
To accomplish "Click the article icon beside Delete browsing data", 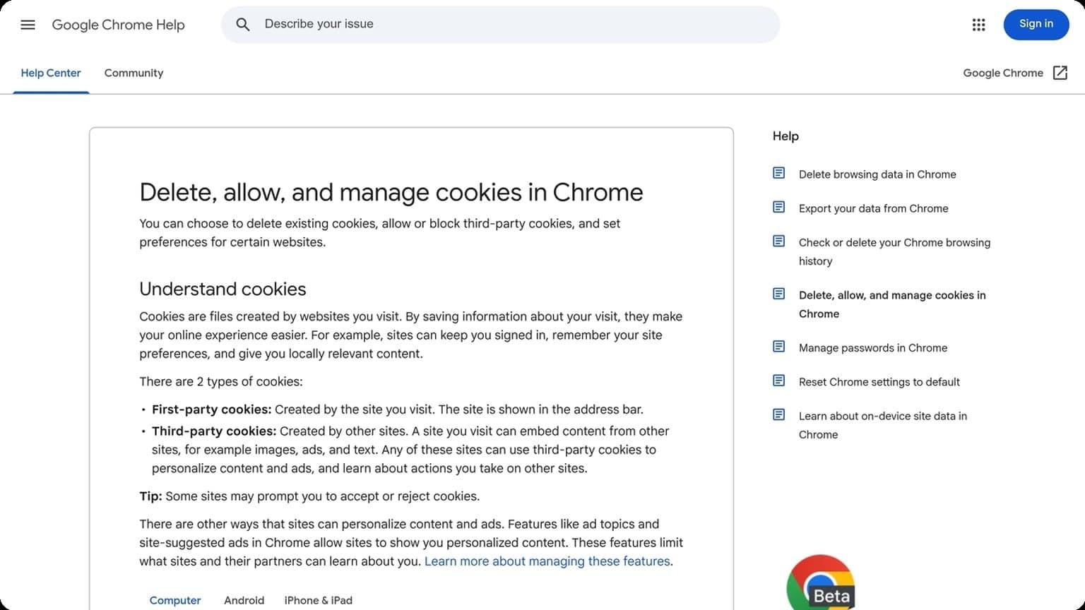I will [x=778, y=172].
